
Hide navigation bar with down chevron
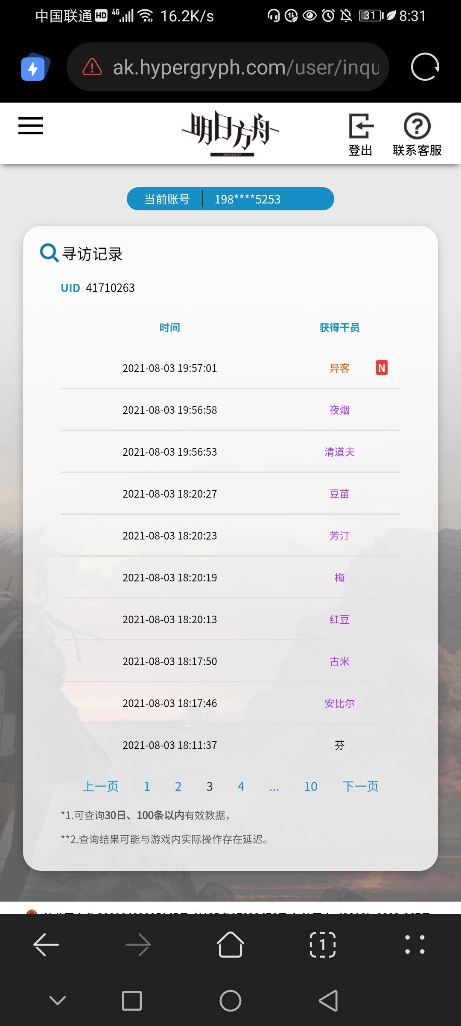(58, 1000)
